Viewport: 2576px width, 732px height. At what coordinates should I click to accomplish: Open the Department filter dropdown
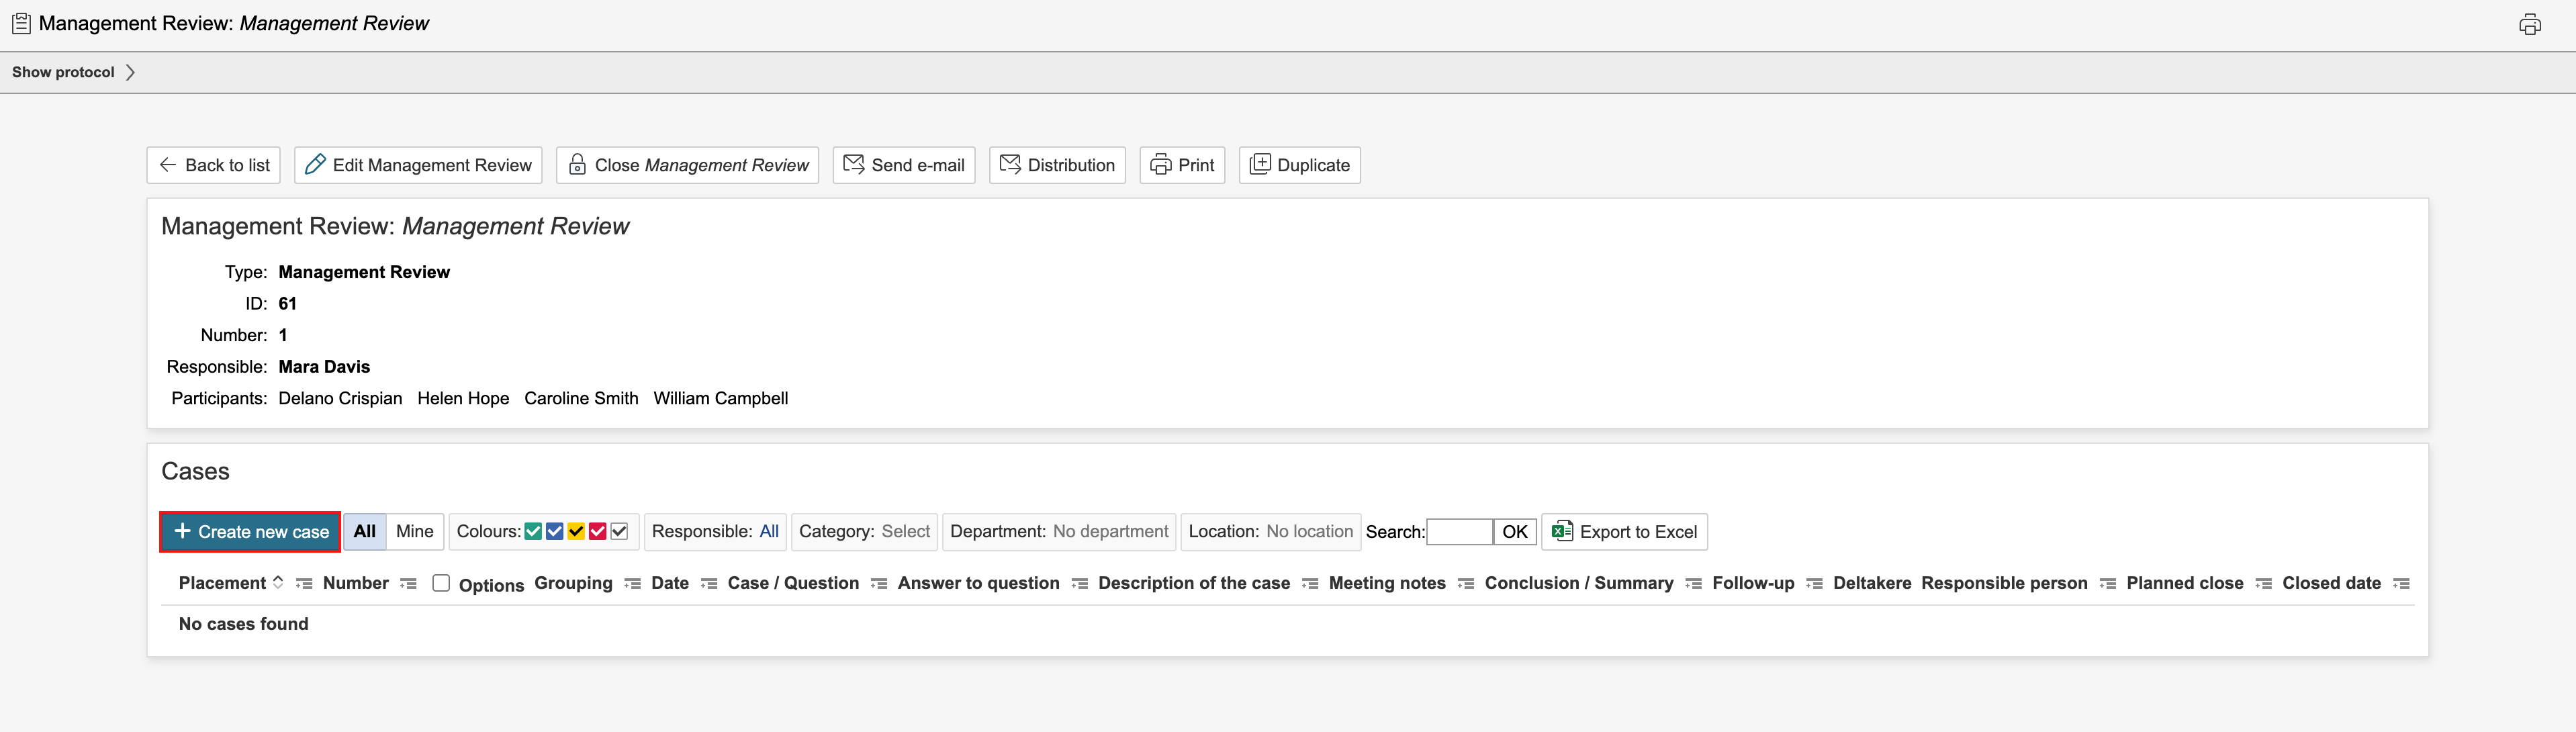(1110, 531)
